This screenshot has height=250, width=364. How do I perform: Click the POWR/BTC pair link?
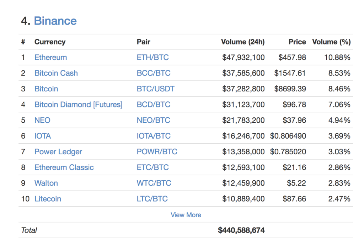[157, 152]
